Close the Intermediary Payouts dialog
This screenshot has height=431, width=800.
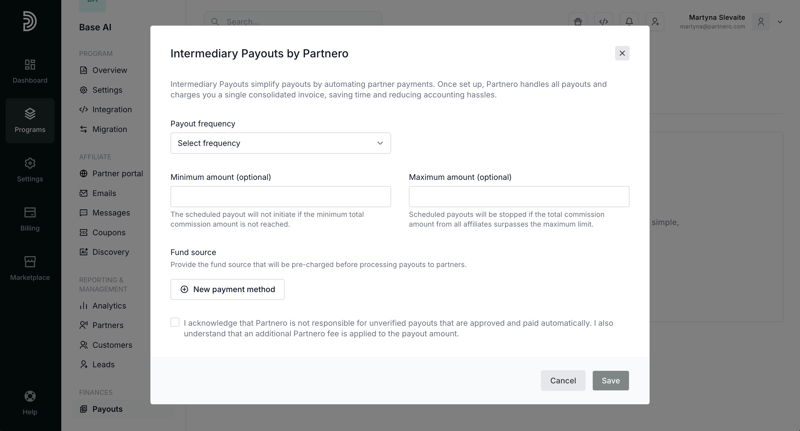pos(622,53)
